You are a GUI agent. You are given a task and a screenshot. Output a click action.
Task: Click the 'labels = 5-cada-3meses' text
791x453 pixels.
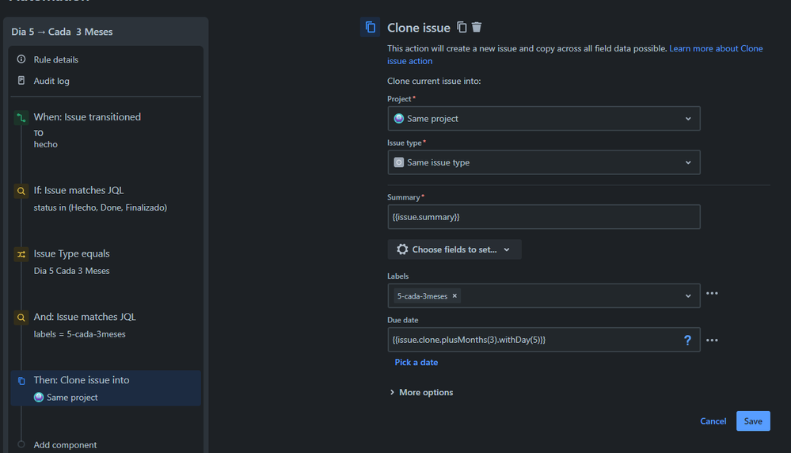pos(80,334)
